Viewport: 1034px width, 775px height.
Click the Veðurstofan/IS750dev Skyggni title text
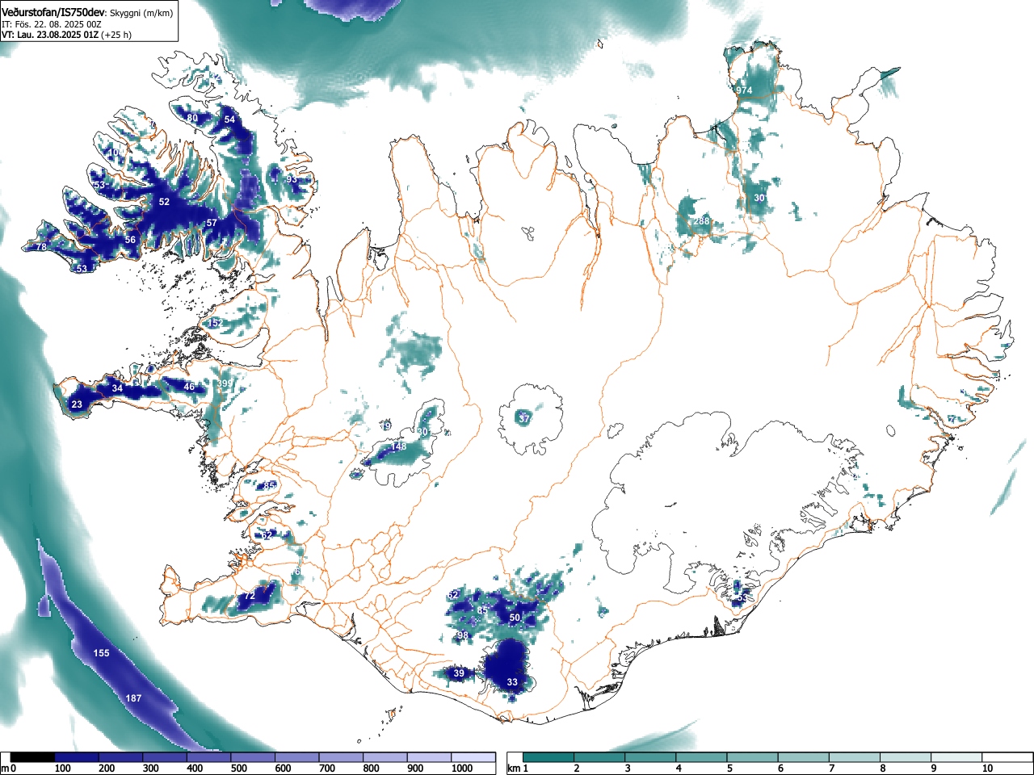pyautogui.click(x=87, y=13)
